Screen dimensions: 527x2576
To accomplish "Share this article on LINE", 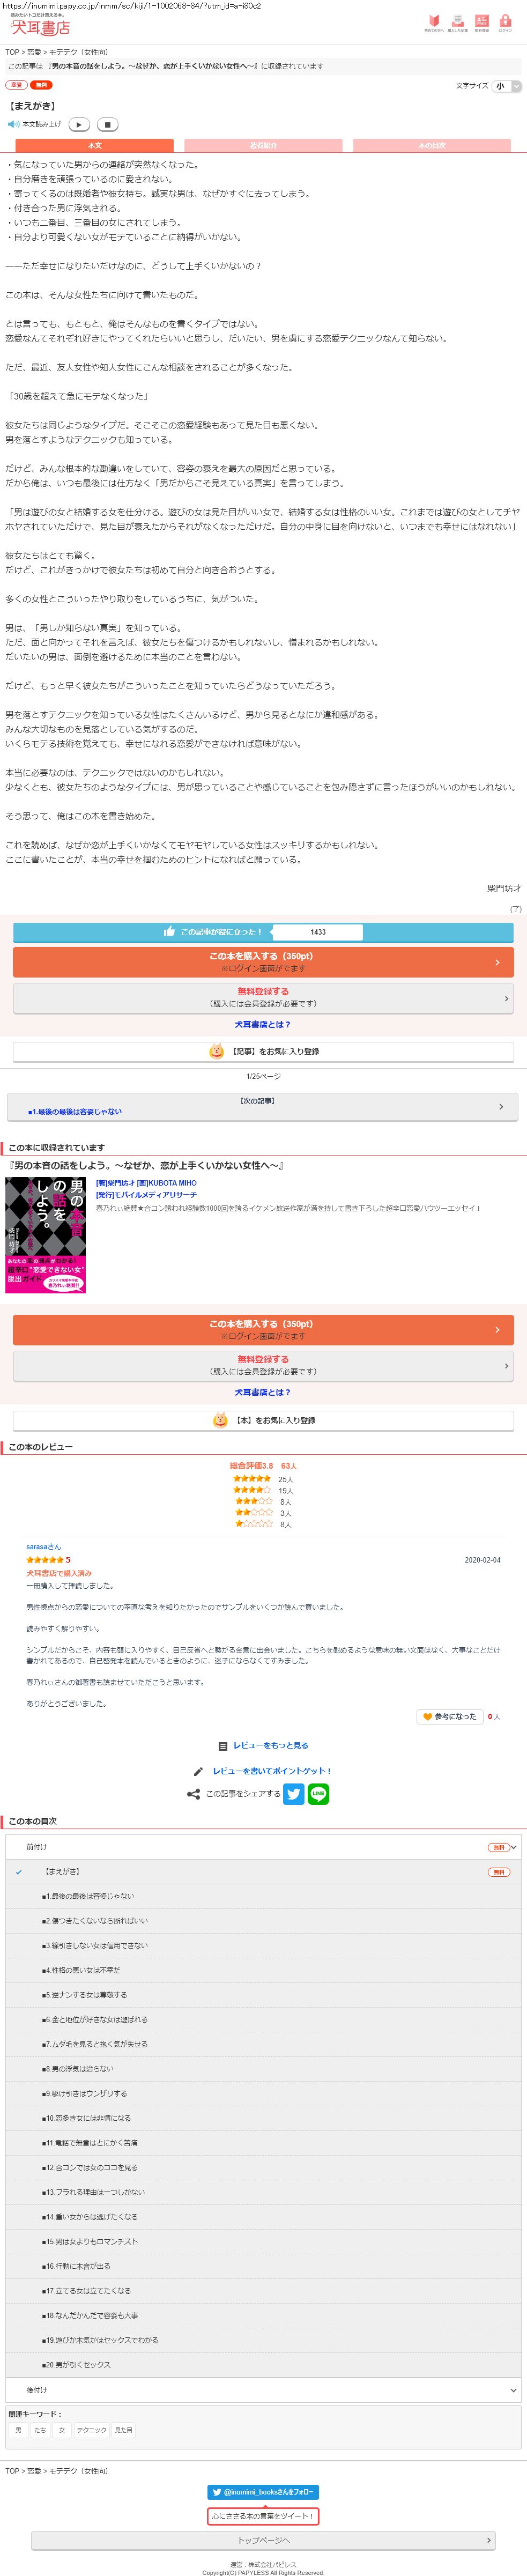I will point(318,1794).
